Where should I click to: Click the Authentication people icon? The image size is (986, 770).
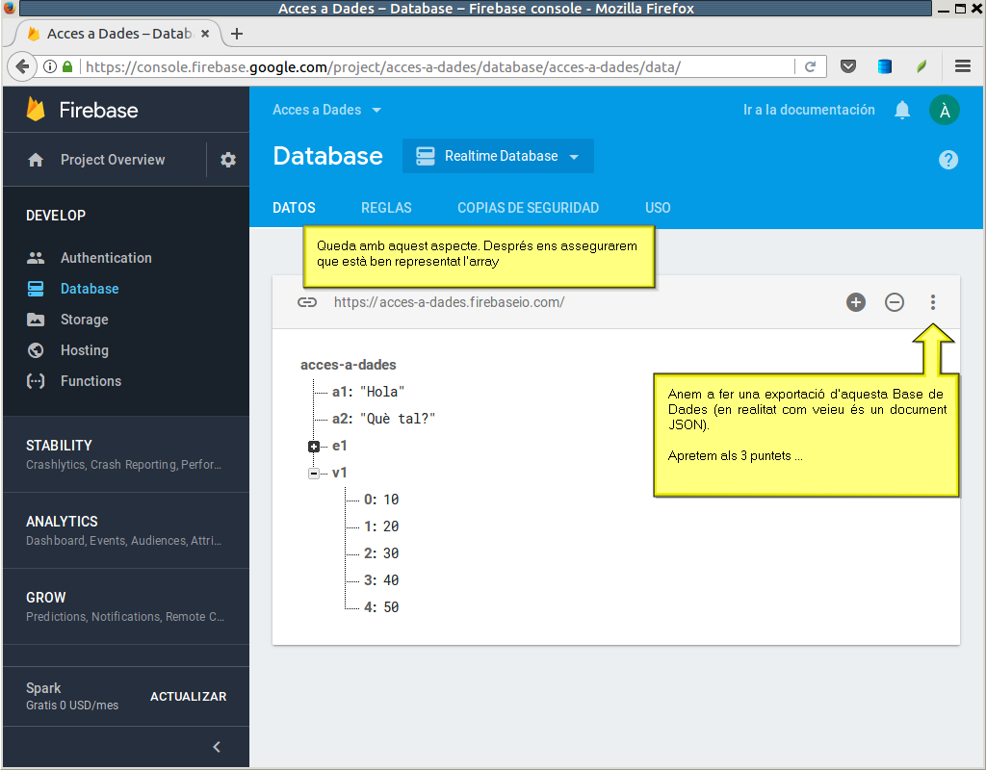[x=36, y=258]
